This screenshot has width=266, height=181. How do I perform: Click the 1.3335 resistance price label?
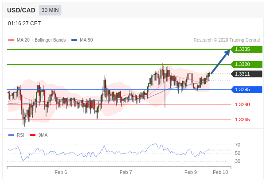pos(246,49)
